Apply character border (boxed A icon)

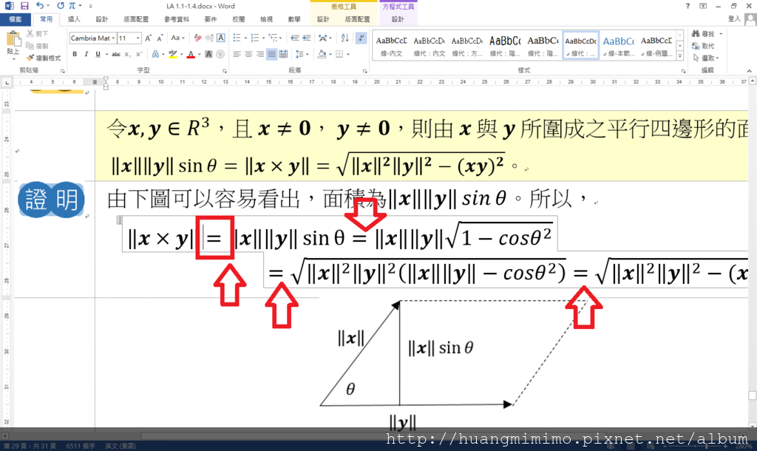(220, 38)
